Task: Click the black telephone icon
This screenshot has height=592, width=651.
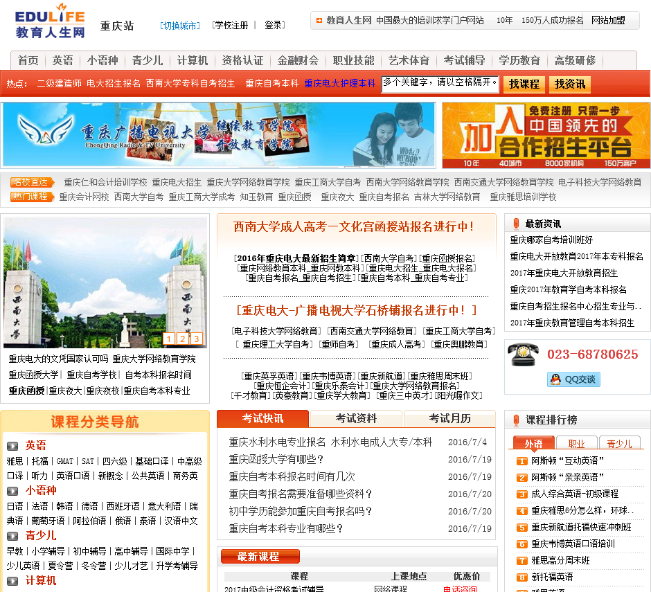Action: click(x=523, y=355)
